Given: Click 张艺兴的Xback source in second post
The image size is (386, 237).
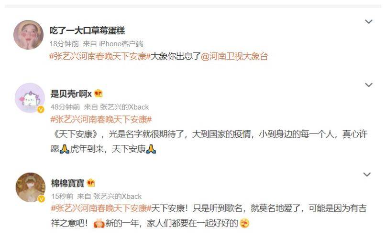Looking at the screenshot, I should pos(124,107).
